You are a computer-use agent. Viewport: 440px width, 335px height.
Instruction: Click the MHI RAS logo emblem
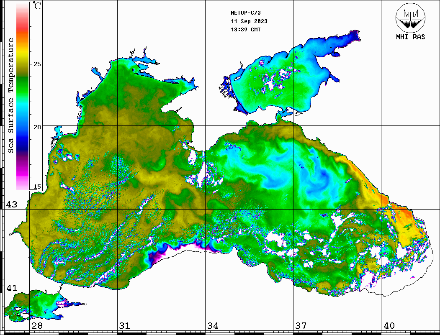click(410, 18)
